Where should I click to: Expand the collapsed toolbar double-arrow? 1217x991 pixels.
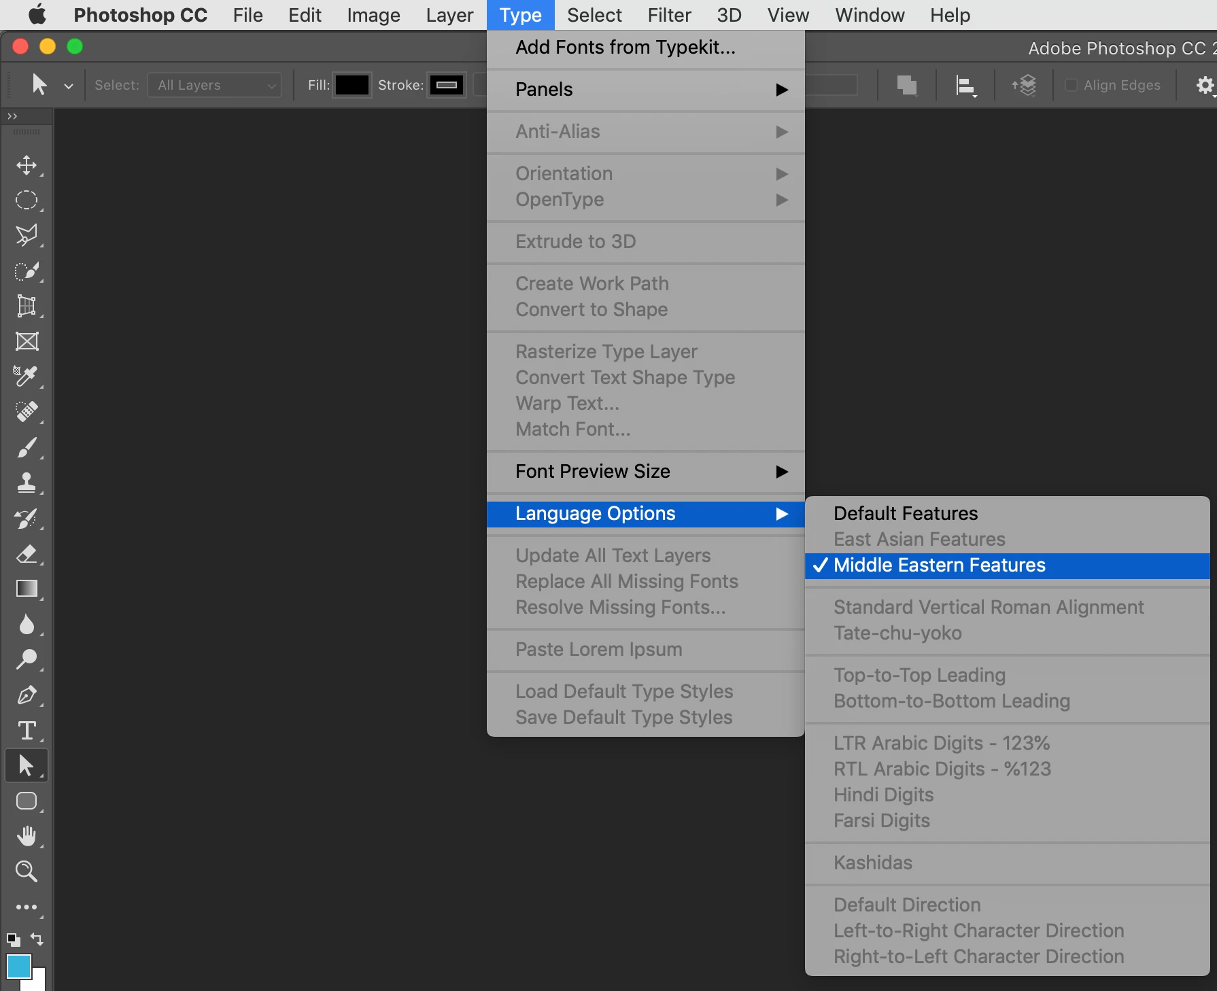[x=12, y=116]
